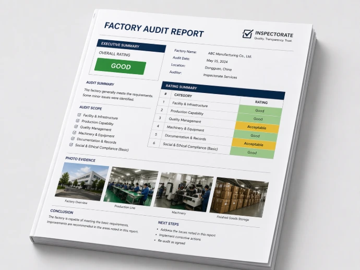Uncheck Social & Ethical Compliance scope checkbox
The height and width of the screenshot is (270, 360).
[x=71, y=144]
